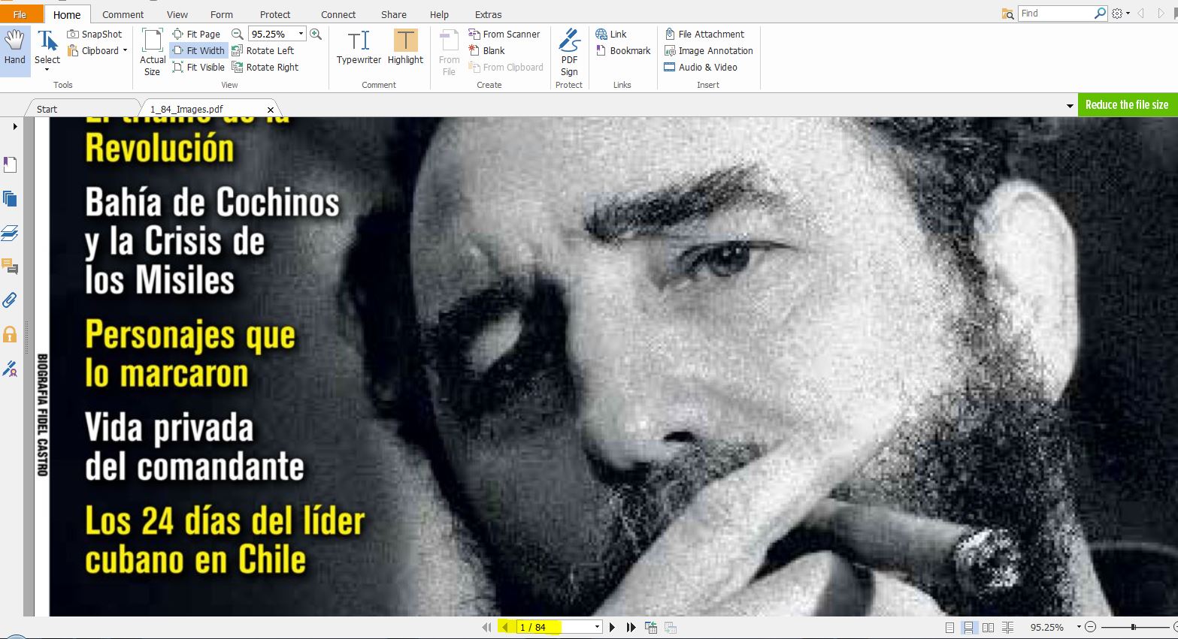Open the zoom percentage dropdown in ribbon

click(x=301, y=34)
